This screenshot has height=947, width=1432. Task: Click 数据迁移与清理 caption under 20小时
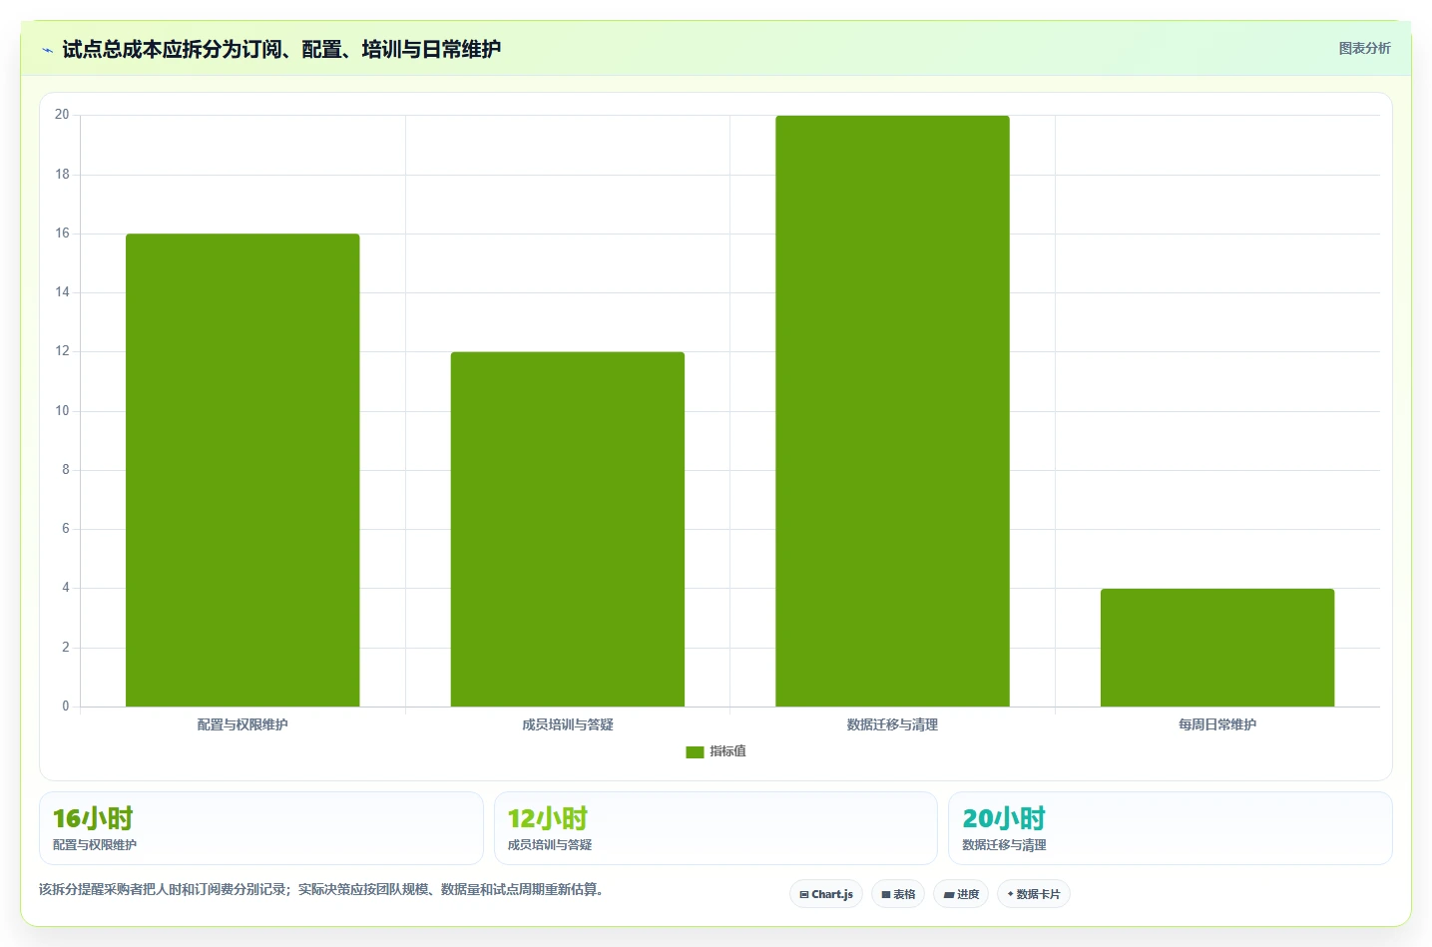tap(1004, 845)
